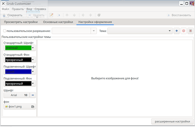The height and width of the screenshot is (127, 195).
Task: Click the Сохранить button
Action: [13, 15]
